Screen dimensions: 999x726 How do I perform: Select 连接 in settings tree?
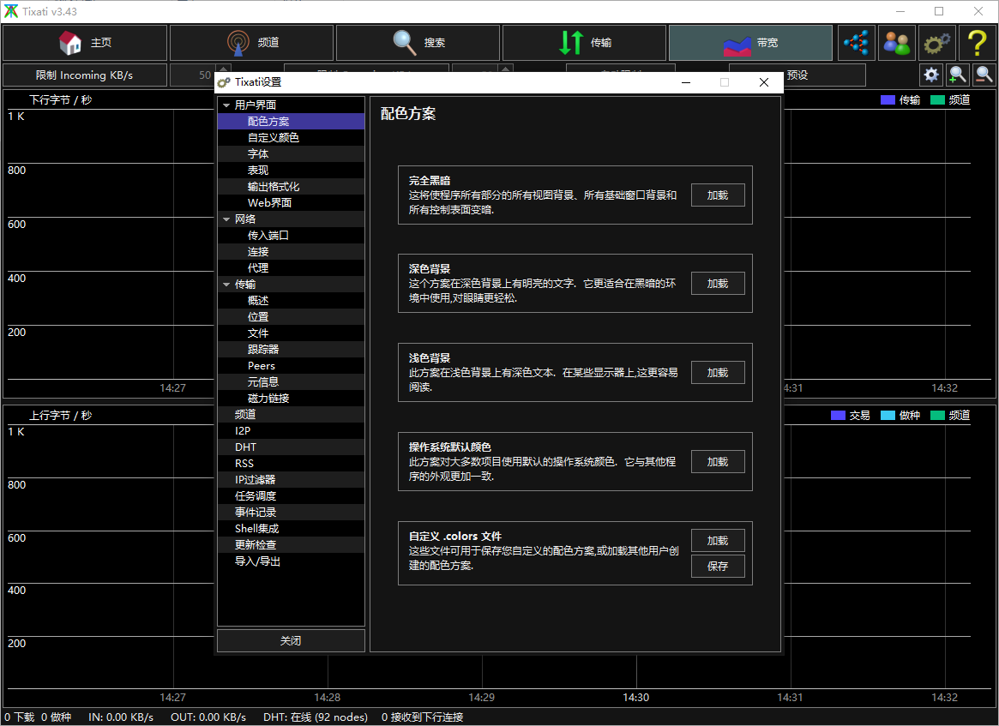(x=292, y=251)
